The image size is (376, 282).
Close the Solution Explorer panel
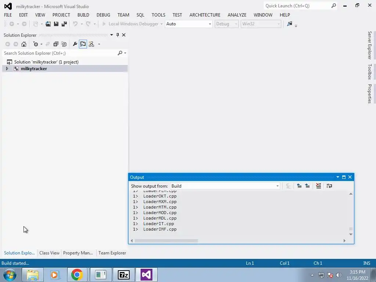124,35
